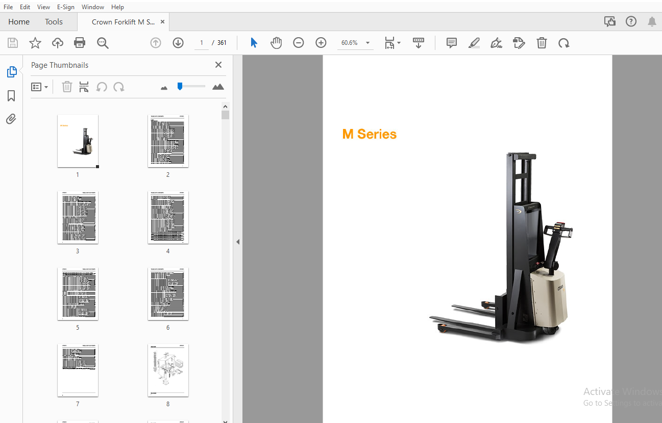This screenshot has height=423, width=662.
Task: Close the Crown Forklift document tab
Action: click(162, 22)
